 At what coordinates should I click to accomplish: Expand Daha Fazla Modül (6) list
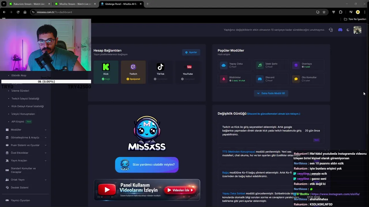271,93
